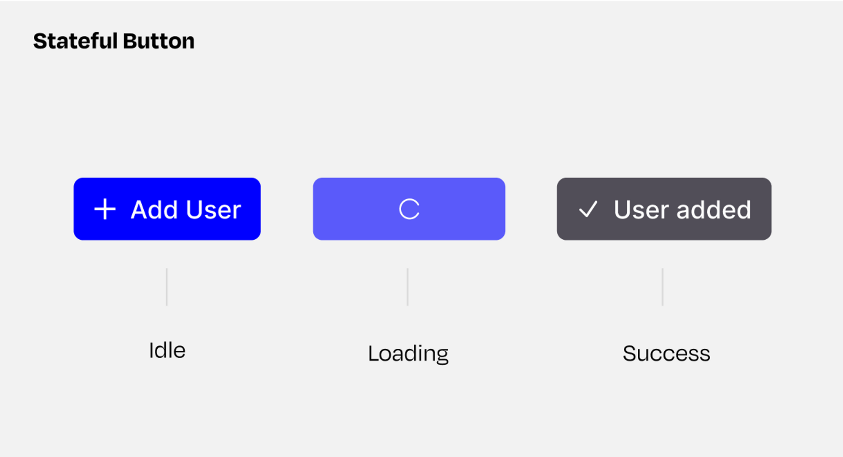Select the Loading state button

click(x=409, y=209)
